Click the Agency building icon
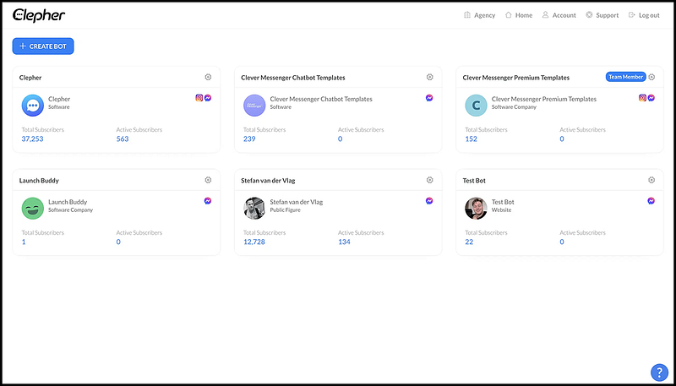 467,15
